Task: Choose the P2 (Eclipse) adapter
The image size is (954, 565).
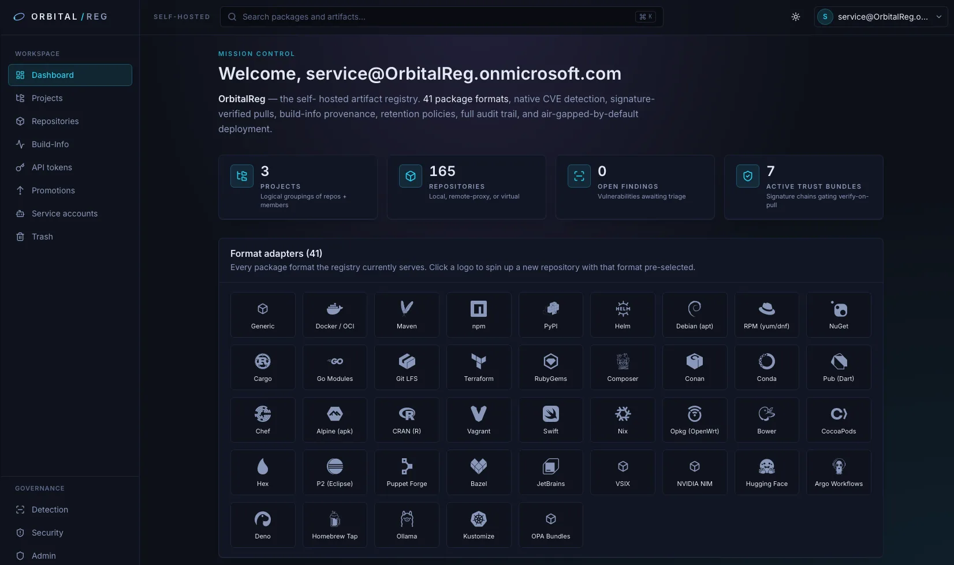Action: (335, 472)
